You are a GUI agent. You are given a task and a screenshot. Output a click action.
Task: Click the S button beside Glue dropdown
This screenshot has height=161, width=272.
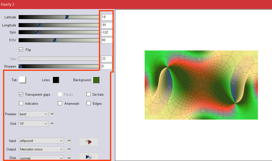(69, 158)
